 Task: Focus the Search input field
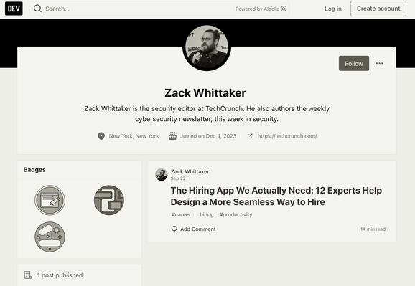[159, 9]
